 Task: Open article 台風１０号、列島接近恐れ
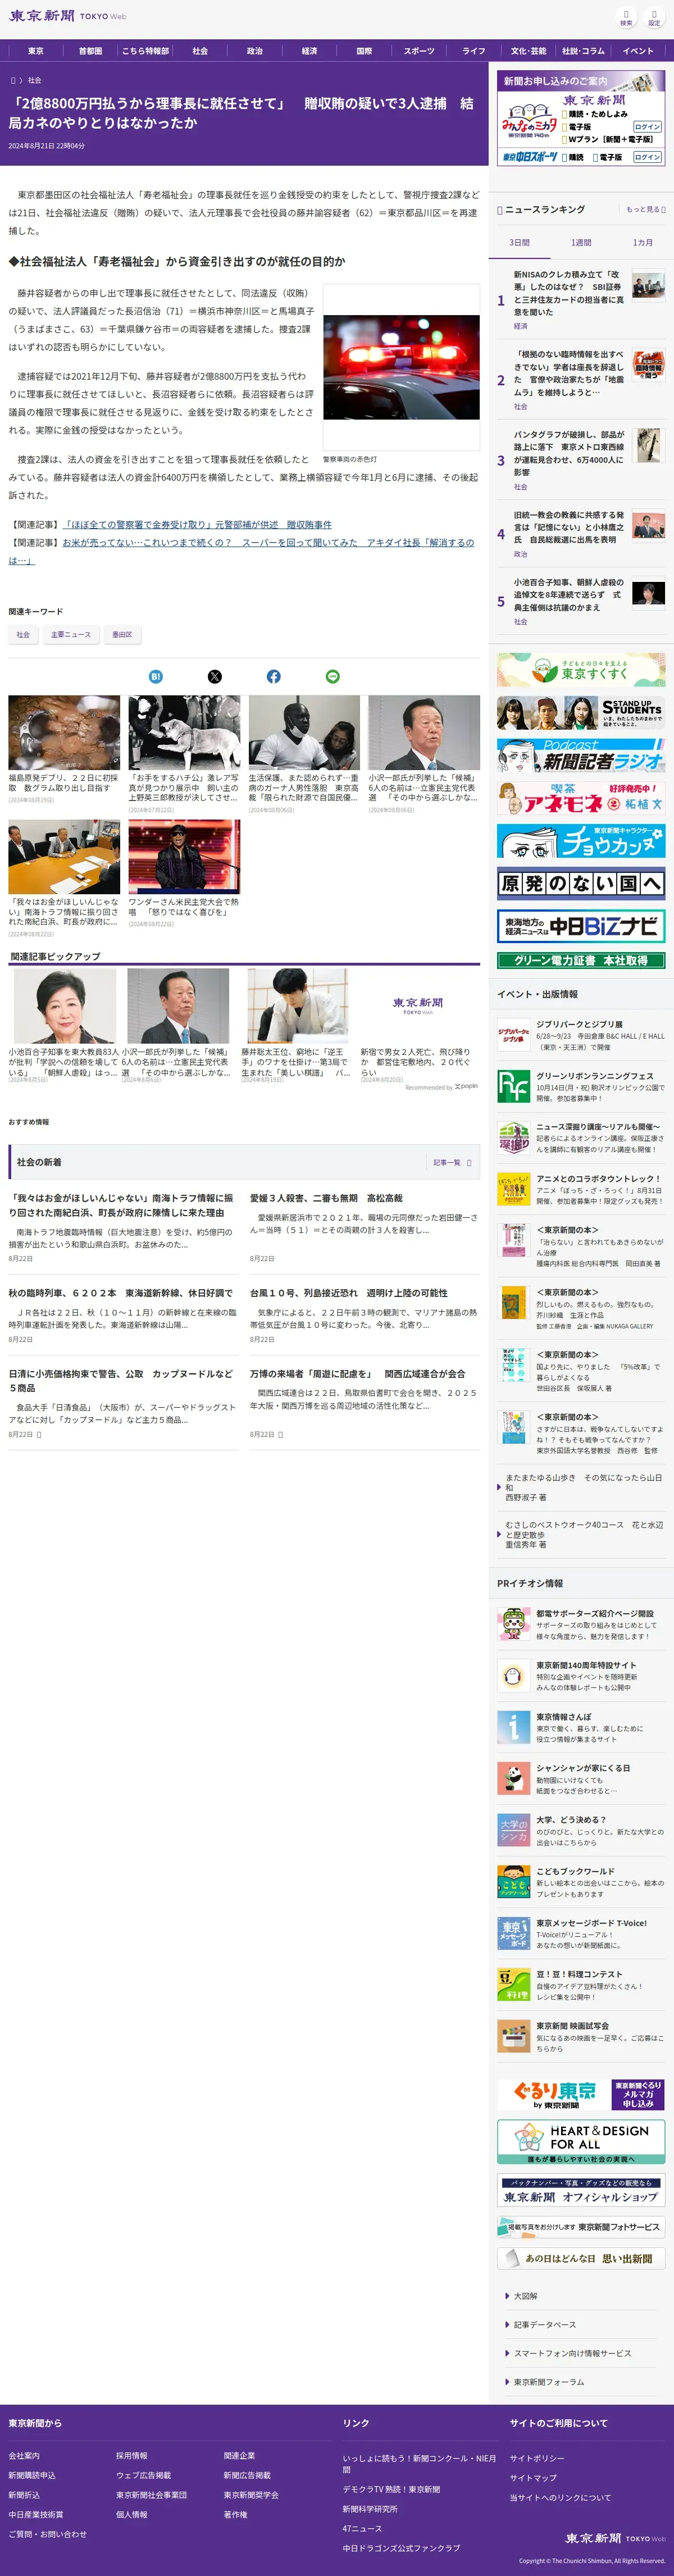click(348, 1293)
